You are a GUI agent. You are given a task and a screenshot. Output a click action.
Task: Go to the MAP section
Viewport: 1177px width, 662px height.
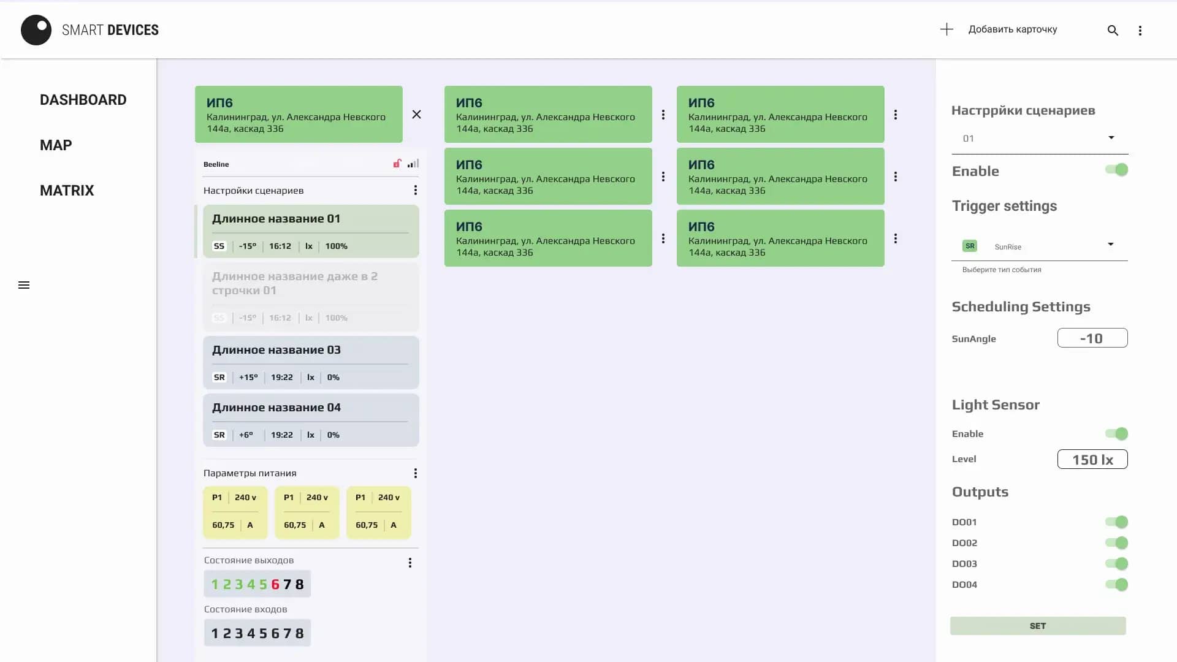(56, 145)
